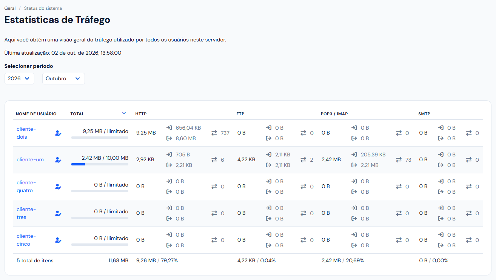The image size is (496, 280).
Task: Click the outgoing arrow icon next to 2,21 MB
Action: point(354,165)
